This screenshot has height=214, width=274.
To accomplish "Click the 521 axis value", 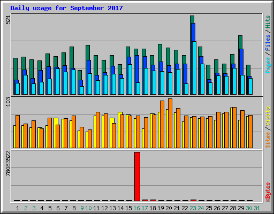I will pyautogui.click(x=8, y=20).
